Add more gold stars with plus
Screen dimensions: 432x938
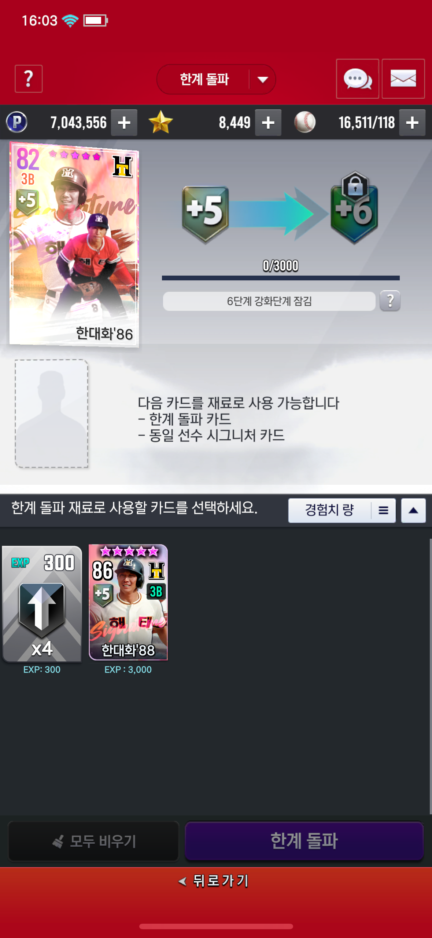[x=268, y=123]
